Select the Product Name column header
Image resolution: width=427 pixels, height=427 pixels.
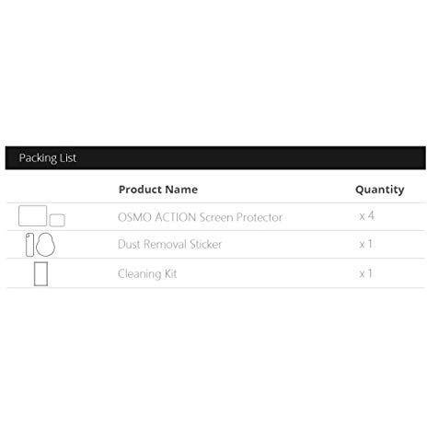158,190
